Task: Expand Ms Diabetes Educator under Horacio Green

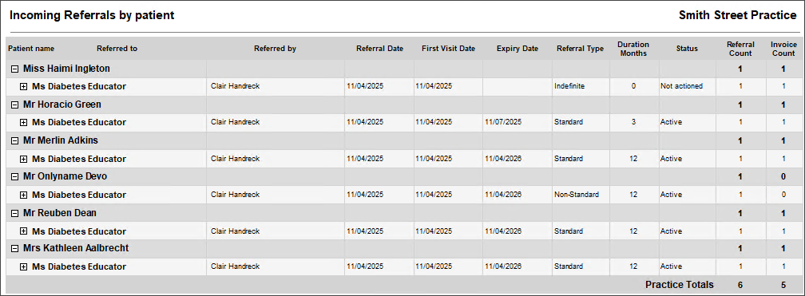Action: pyautogui.click(x=24, y=123)
